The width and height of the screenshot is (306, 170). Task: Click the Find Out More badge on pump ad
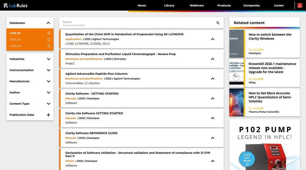[x=247, y=158]
